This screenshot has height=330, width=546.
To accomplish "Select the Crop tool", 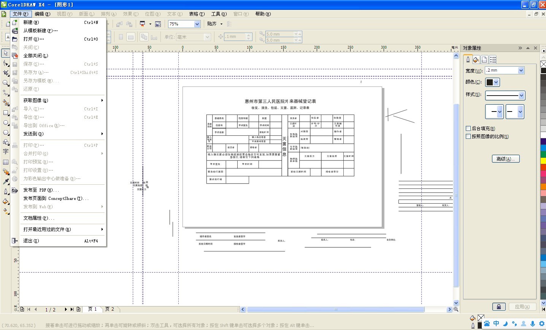I will [x=6, y=73].
